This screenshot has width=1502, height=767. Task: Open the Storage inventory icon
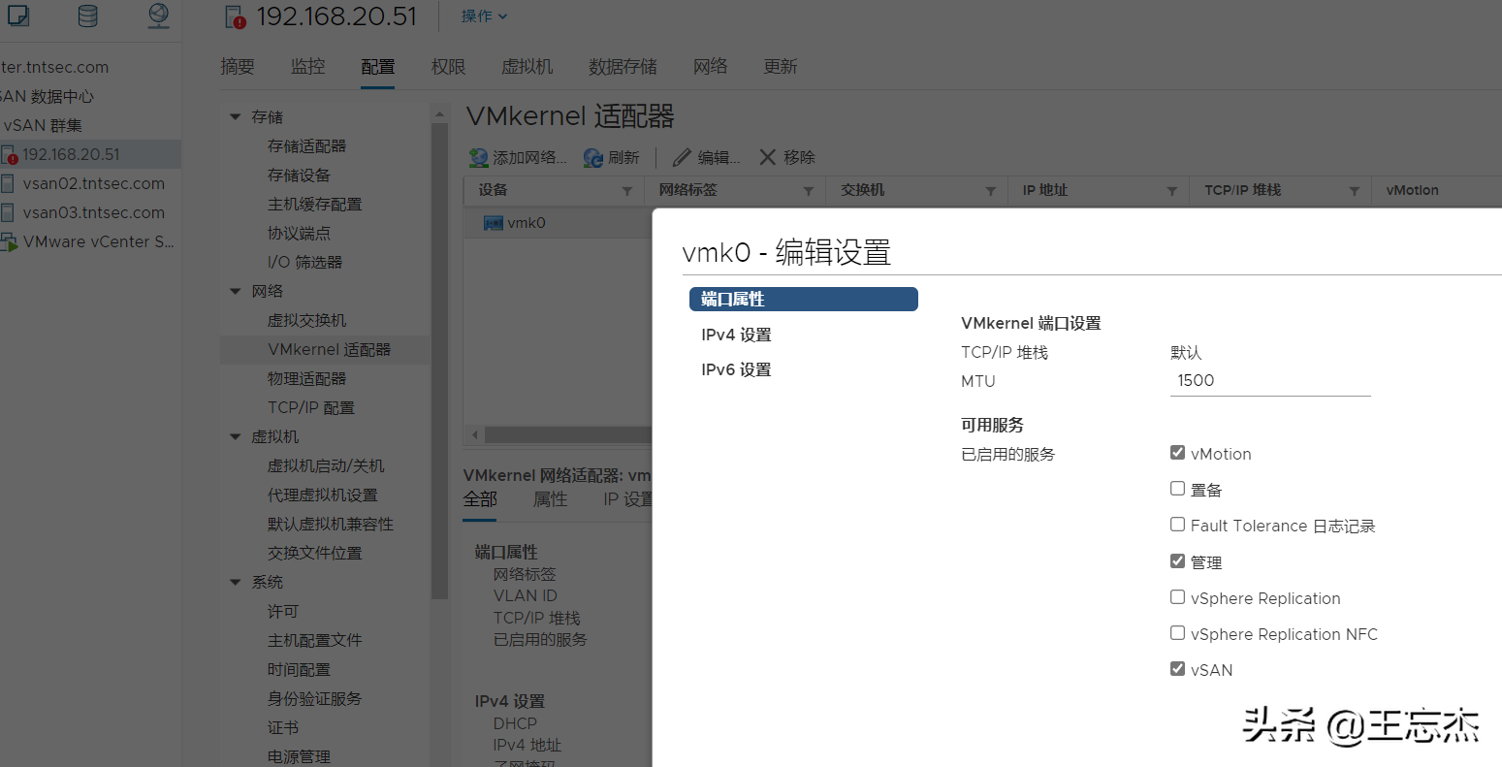click(87, 16)
